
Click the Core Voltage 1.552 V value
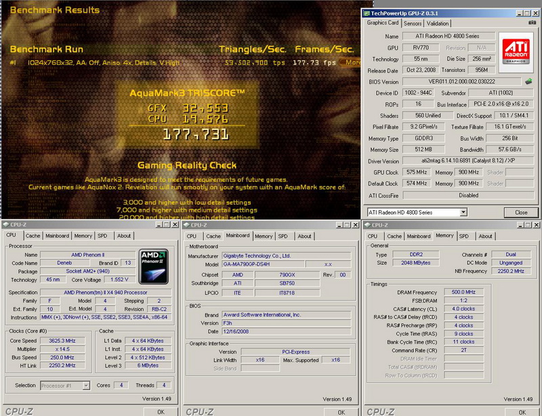click(x=120, y=279)
